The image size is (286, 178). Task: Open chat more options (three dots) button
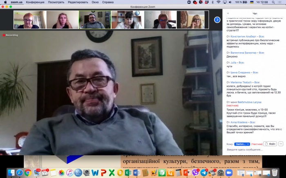[x=281, y=144]
